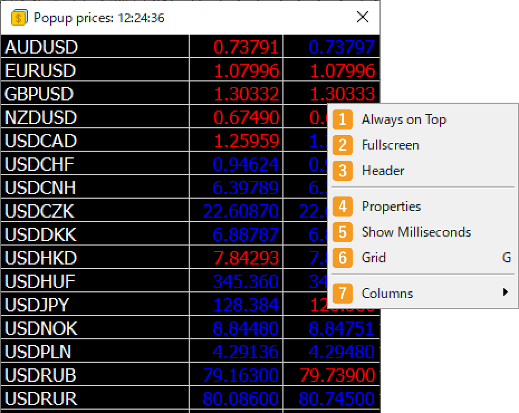Select Fullscreen in the context menu
This screenshot has height=413, width=519.
(391, 145)
